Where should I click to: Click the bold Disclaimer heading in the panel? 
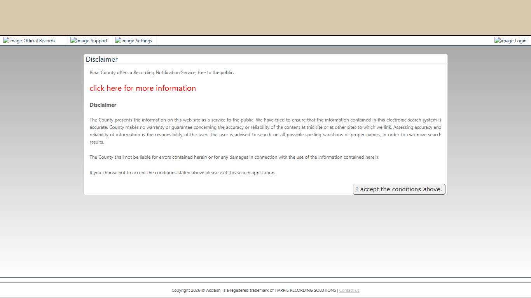(x=103, y=105)
